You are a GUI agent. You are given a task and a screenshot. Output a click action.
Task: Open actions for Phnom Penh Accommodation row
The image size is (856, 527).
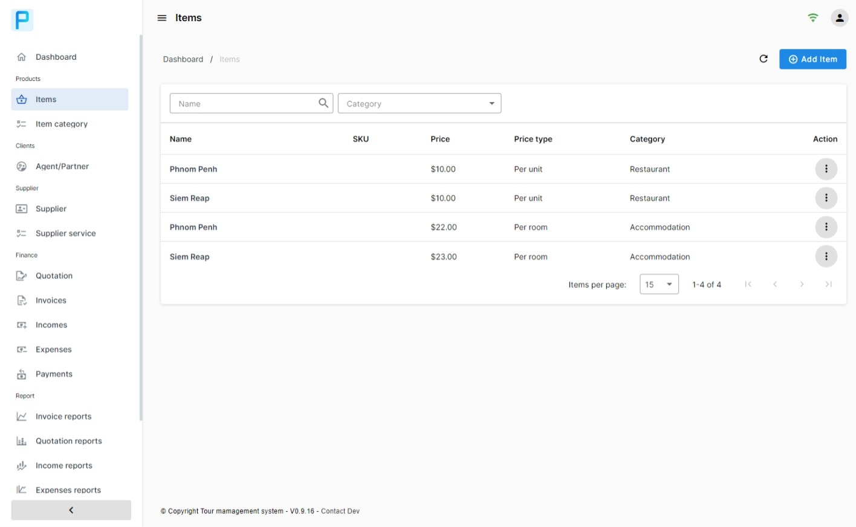pos(826,227)
